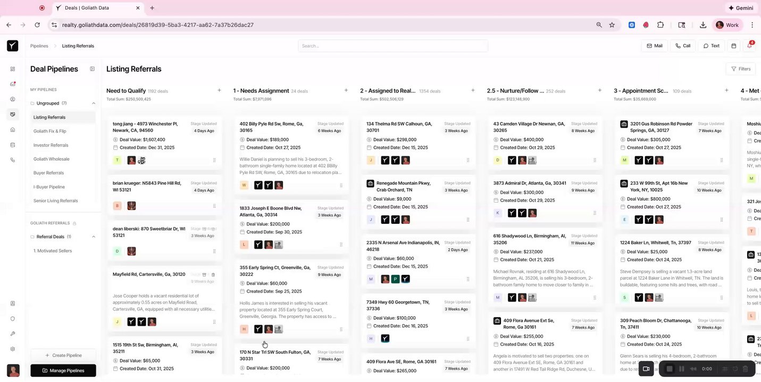Select Investor Referrals pipeline
Viewport: 761px width, 382px height.
click(x=63, y=145)
